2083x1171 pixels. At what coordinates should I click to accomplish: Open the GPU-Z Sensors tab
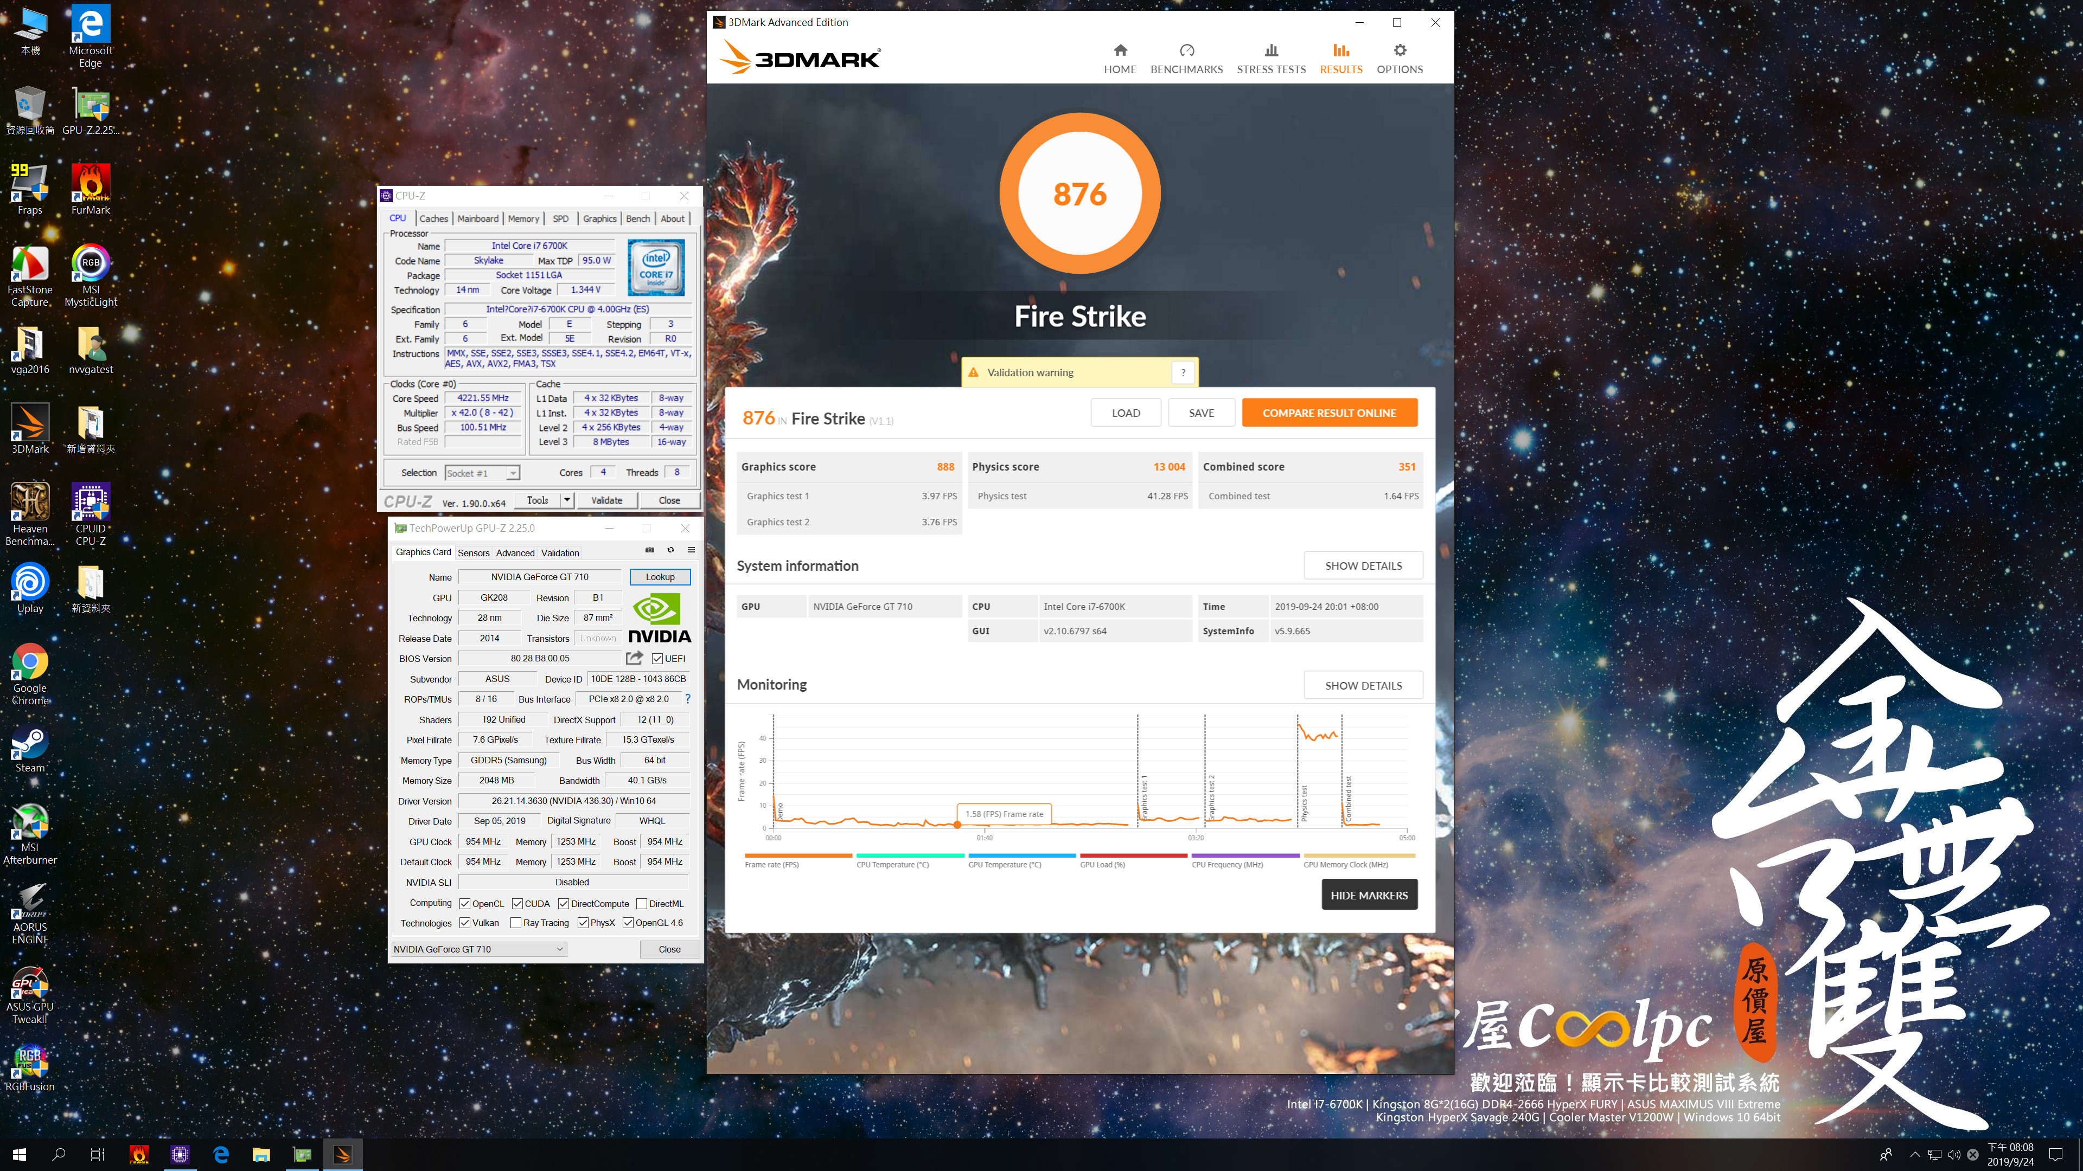click(x=474, y=553)
